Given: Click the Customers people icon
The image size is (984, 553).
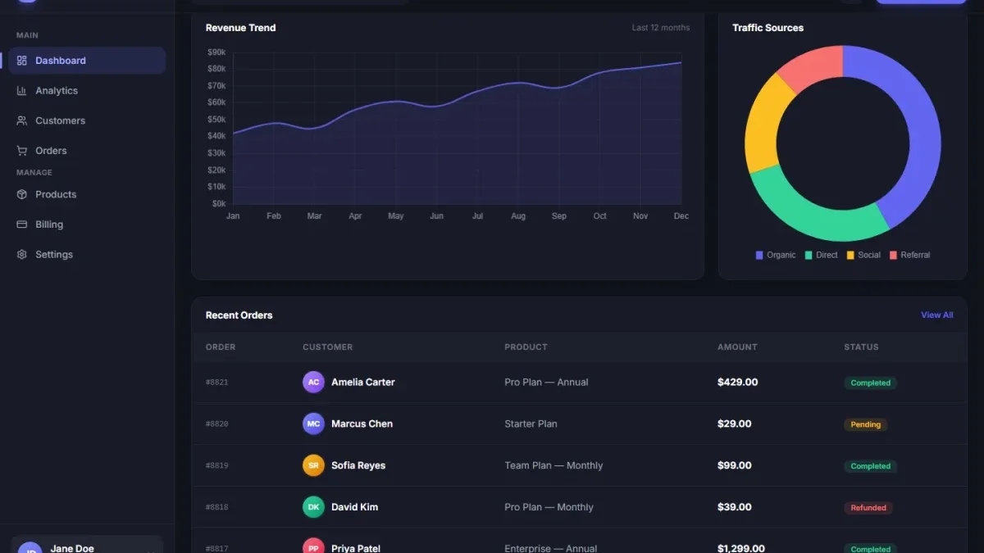Looking at the screenshot, I should click(x=22, y=120).
